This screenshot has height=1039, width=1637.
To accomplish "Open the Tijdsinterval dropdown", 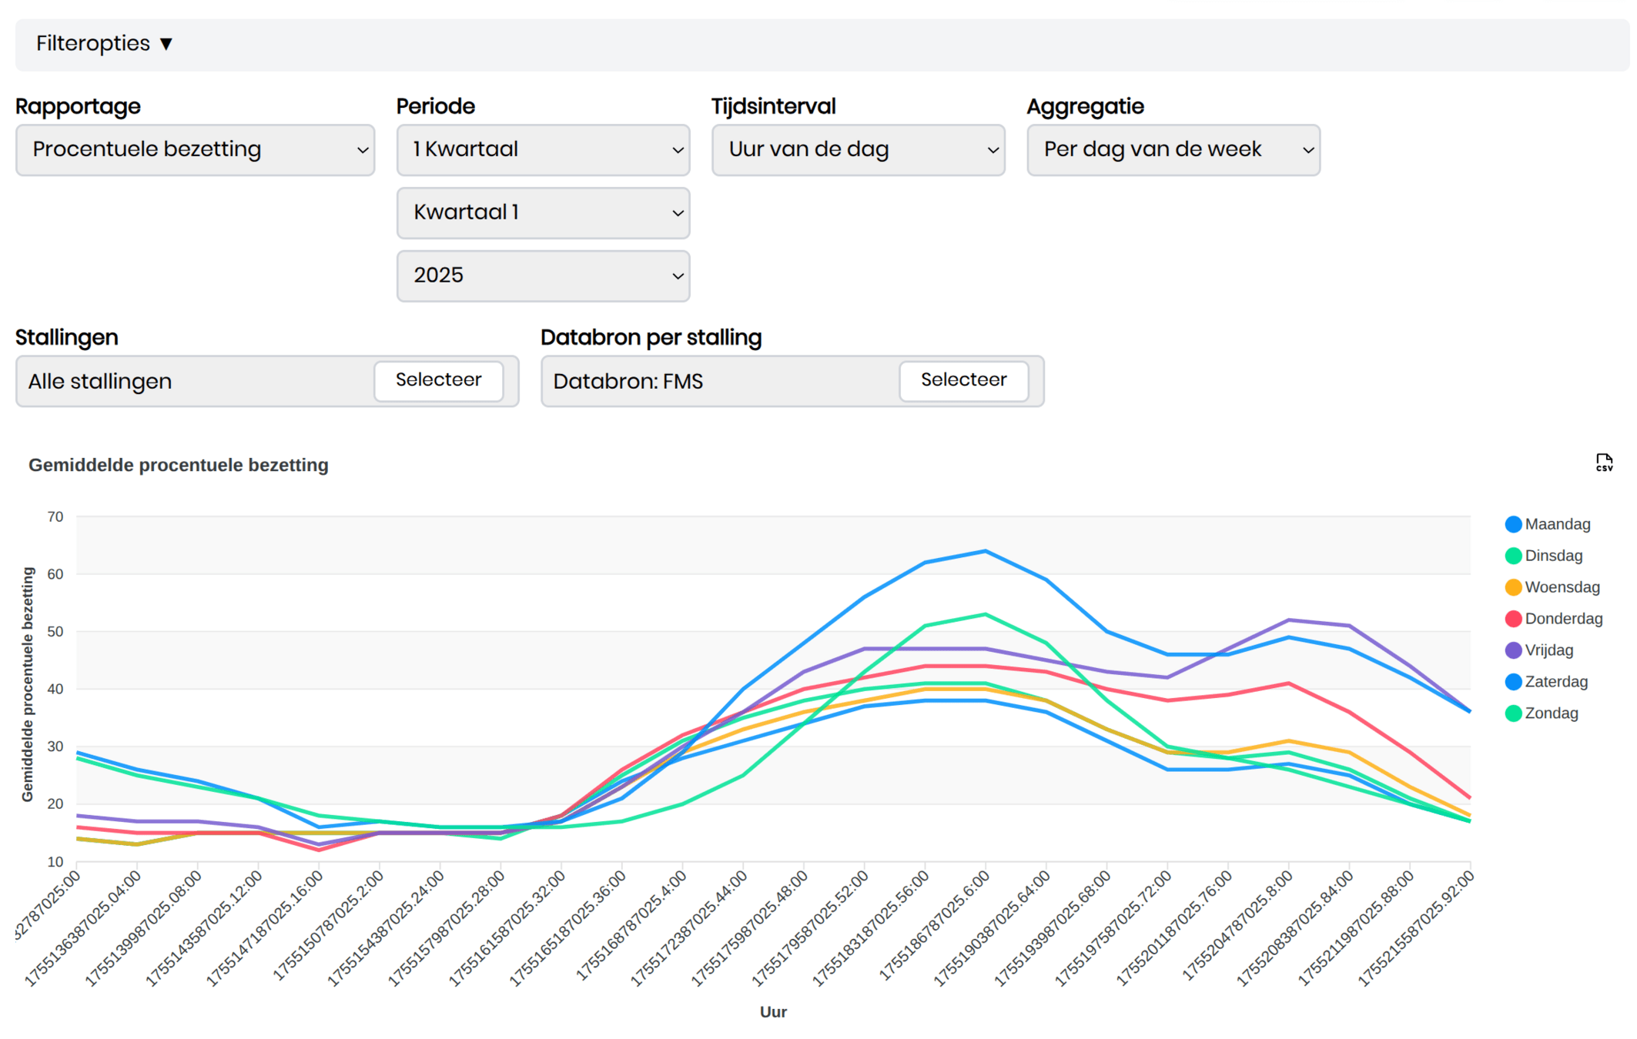I will pos(858,150).
